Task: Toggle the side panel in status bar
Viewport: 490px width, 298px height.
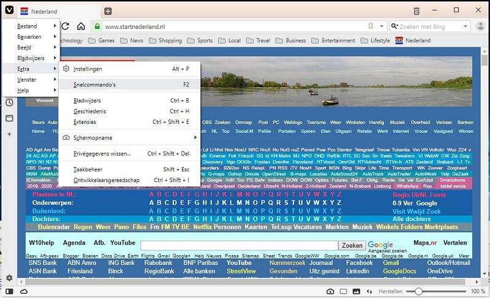Action: point(9,291)
